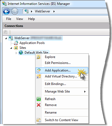This screenshot has width=112, height=126.
Task: Click the IIS Manager title bar icon
Action: pyautogui.click(x=4, y=4)
